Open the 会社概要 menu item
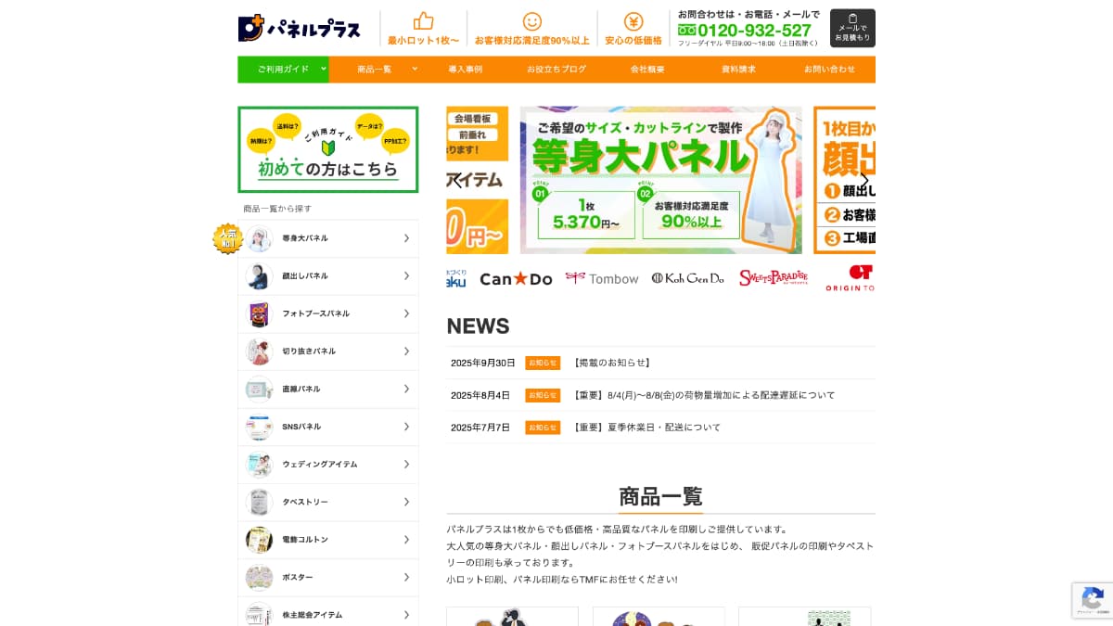This screenshot has width=1113, height=626. tap(646, 69)
